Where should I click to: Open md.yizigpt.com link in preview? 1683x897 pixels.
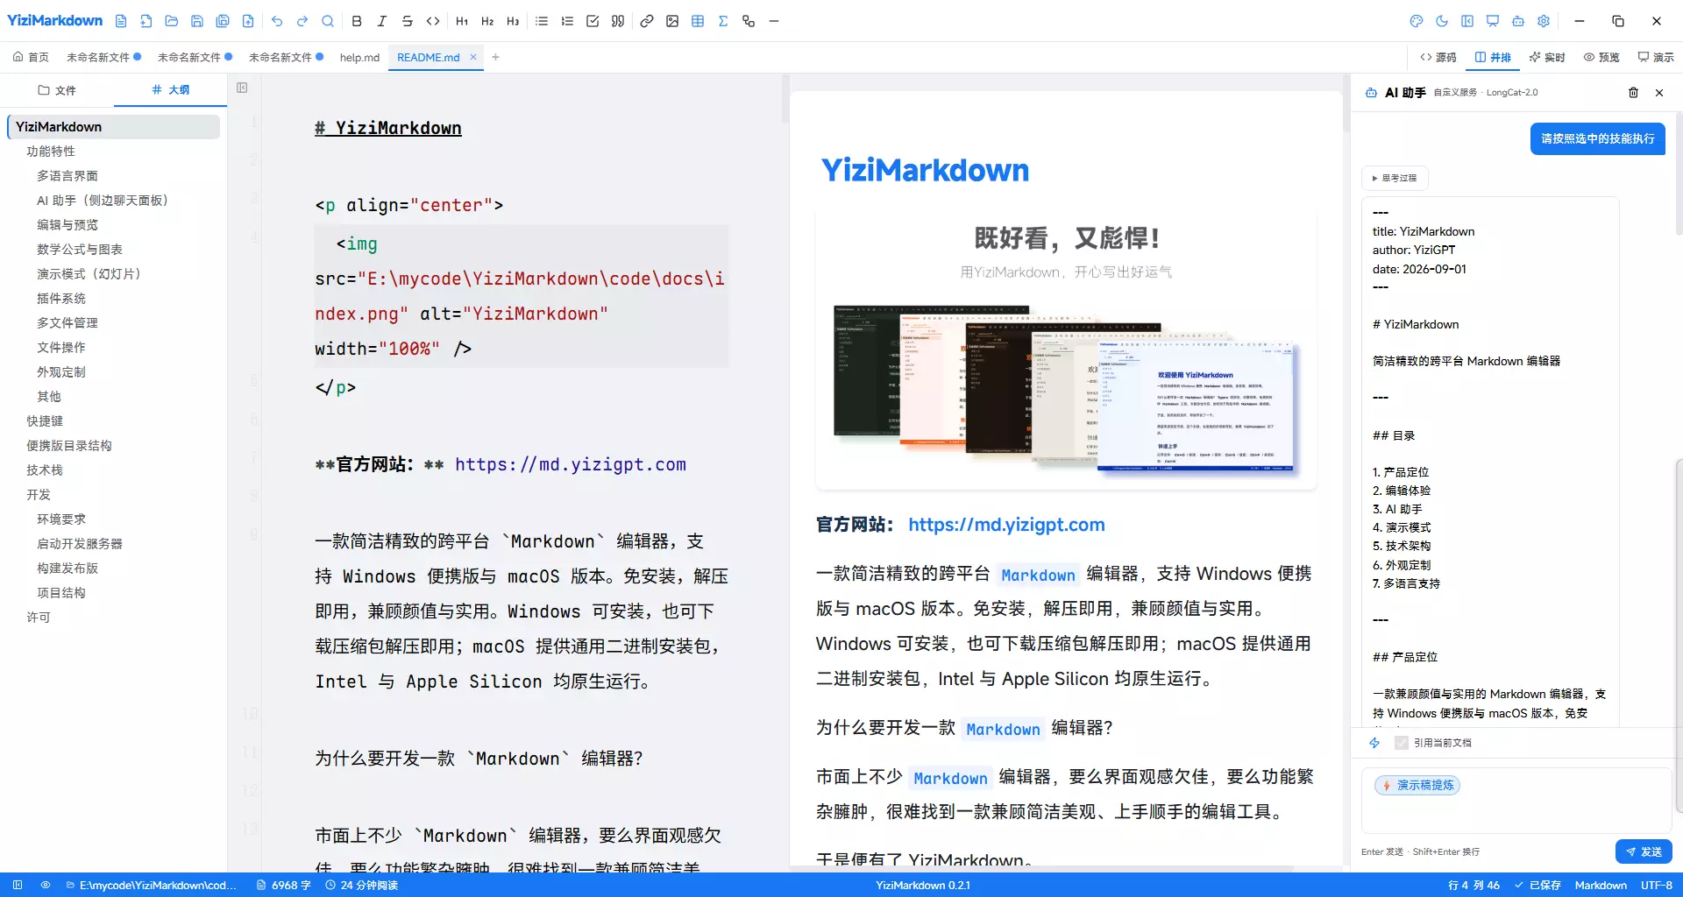[1006, 525]
